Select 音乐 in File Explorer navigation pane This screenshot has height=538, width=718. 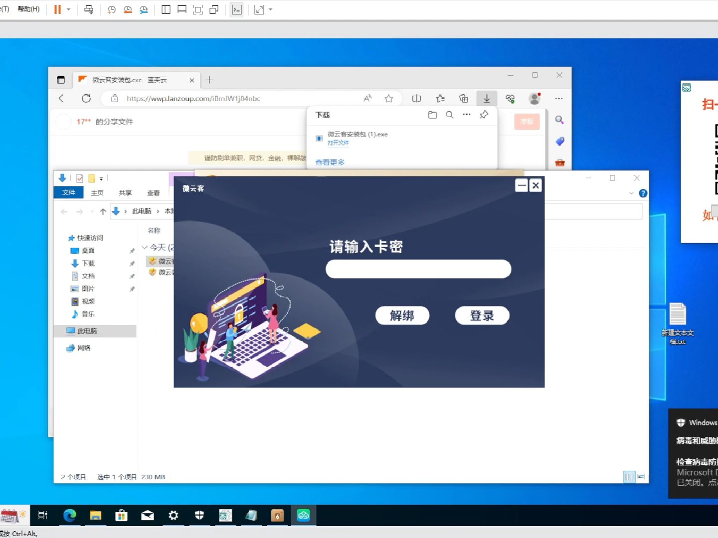point(88,314)
